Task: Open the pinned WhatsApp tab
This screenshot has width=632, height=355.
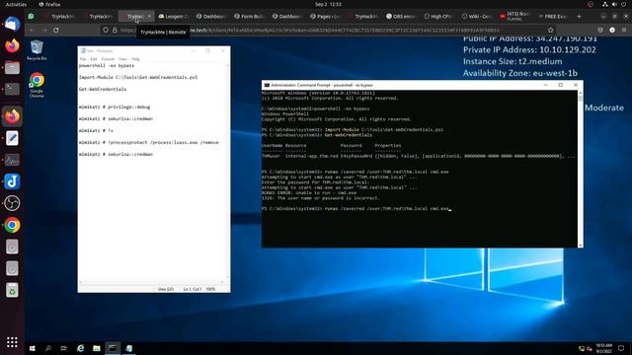Action: tap(31, 17)
